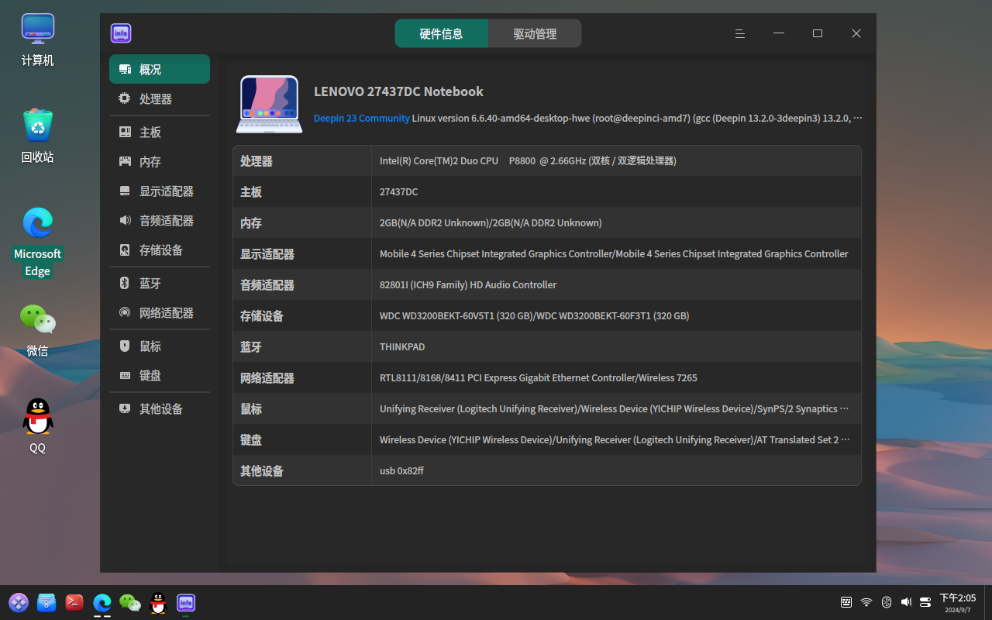The width and height of the screenshot is (992, 620).
Task: Open 主板 motherboard section in sidebar
Action: click(x=160, y=132)
